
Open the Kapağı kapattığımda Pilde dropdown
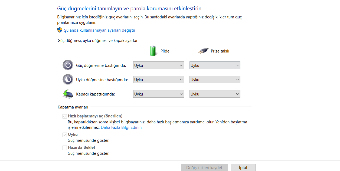[158, 94]
